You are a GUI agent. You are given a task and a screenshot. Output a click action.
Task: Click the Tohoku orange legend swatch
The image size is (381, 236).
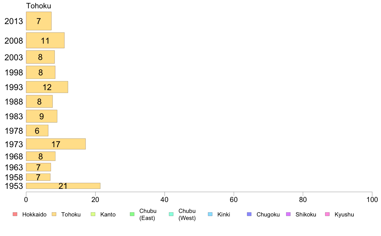point(54,214)
